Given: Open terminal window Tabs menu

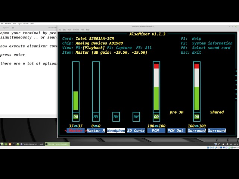Looking at the screenshot, I should click(x=83, y=30).
